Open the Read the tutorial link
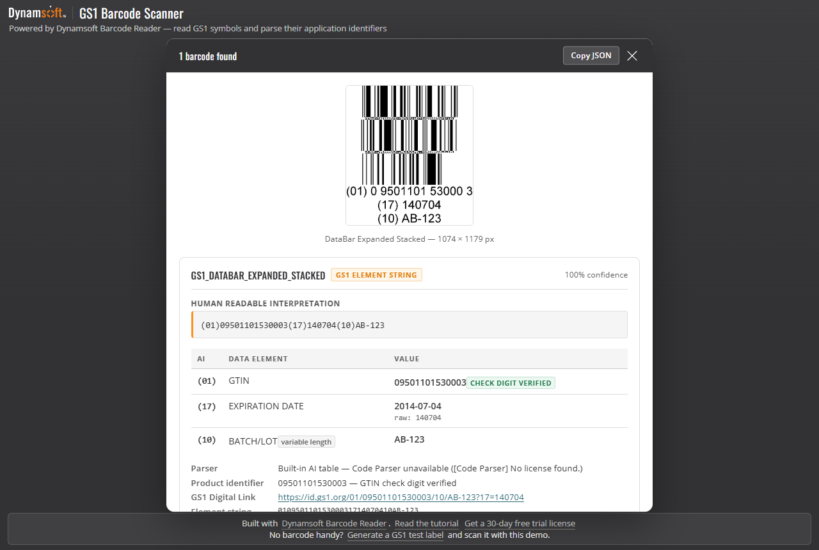 tap(427, 523)
